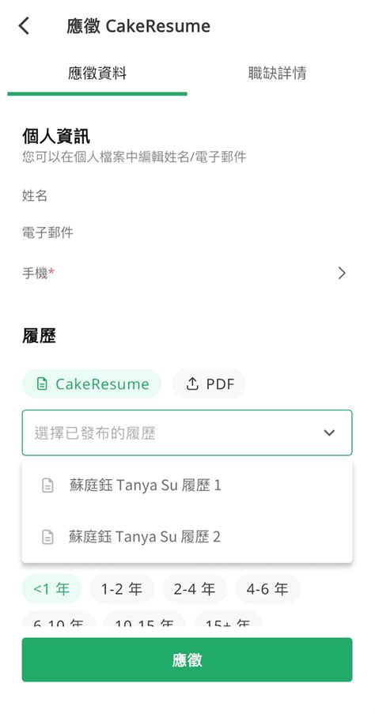Screen dimensions: 375x714
Task: Switch to the 職缺詳情 tab
Action: (277, 74)
